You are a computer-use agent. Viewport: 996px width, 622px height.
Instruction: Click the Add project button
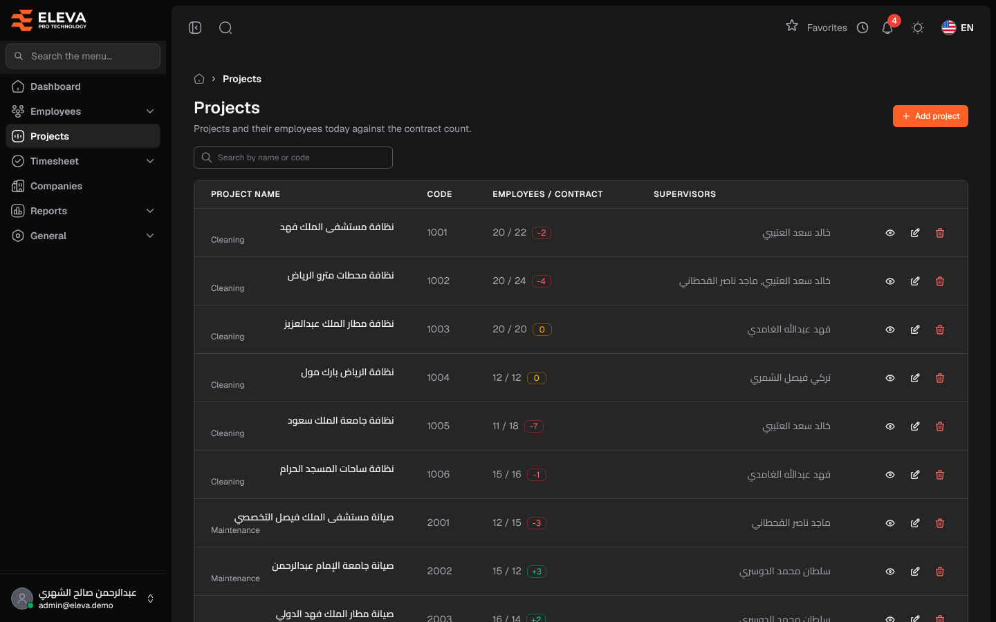click(930, 116)
